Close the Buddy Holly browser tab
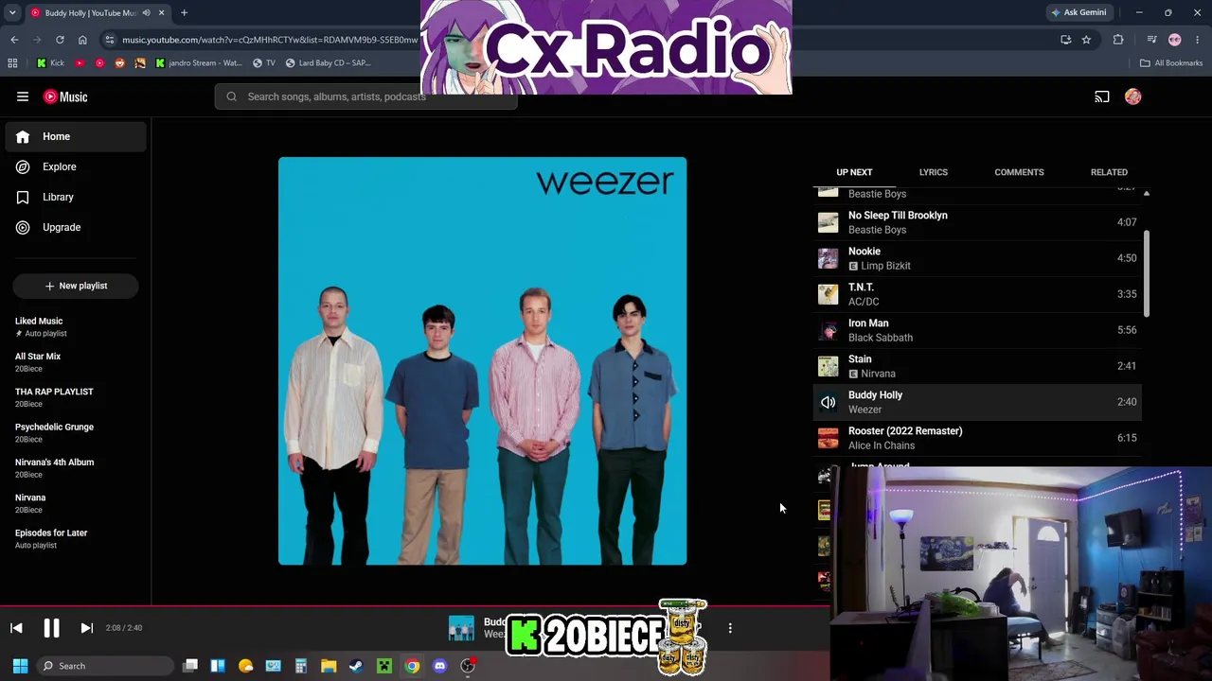Viewport: 1212px width, 681px height. tap(162, 12)
